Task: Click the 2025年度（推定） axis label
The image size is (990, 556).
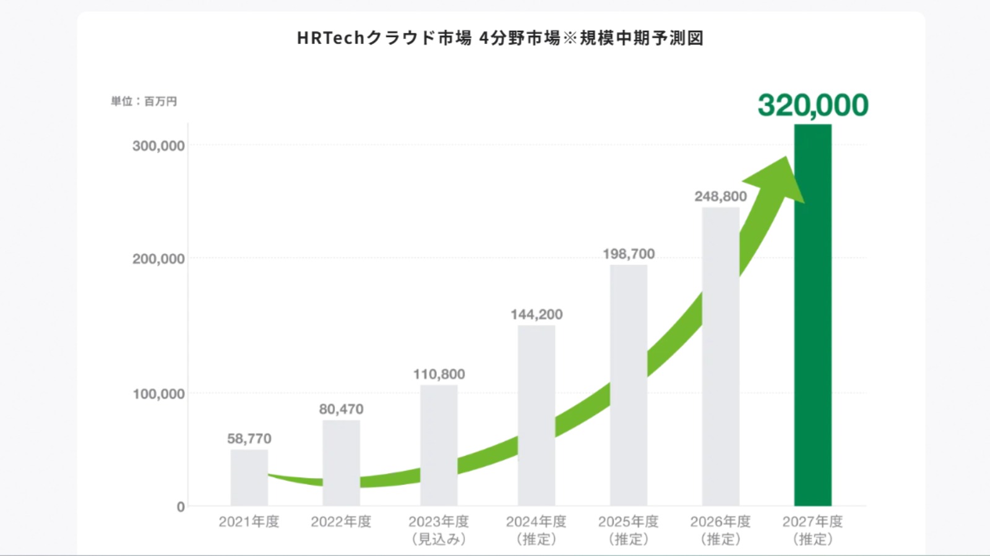Action: coord(629,530)
